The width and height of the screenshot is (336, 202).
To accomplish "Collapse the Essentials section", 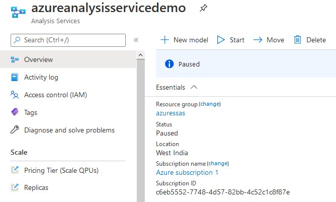I will pos(194,87).
